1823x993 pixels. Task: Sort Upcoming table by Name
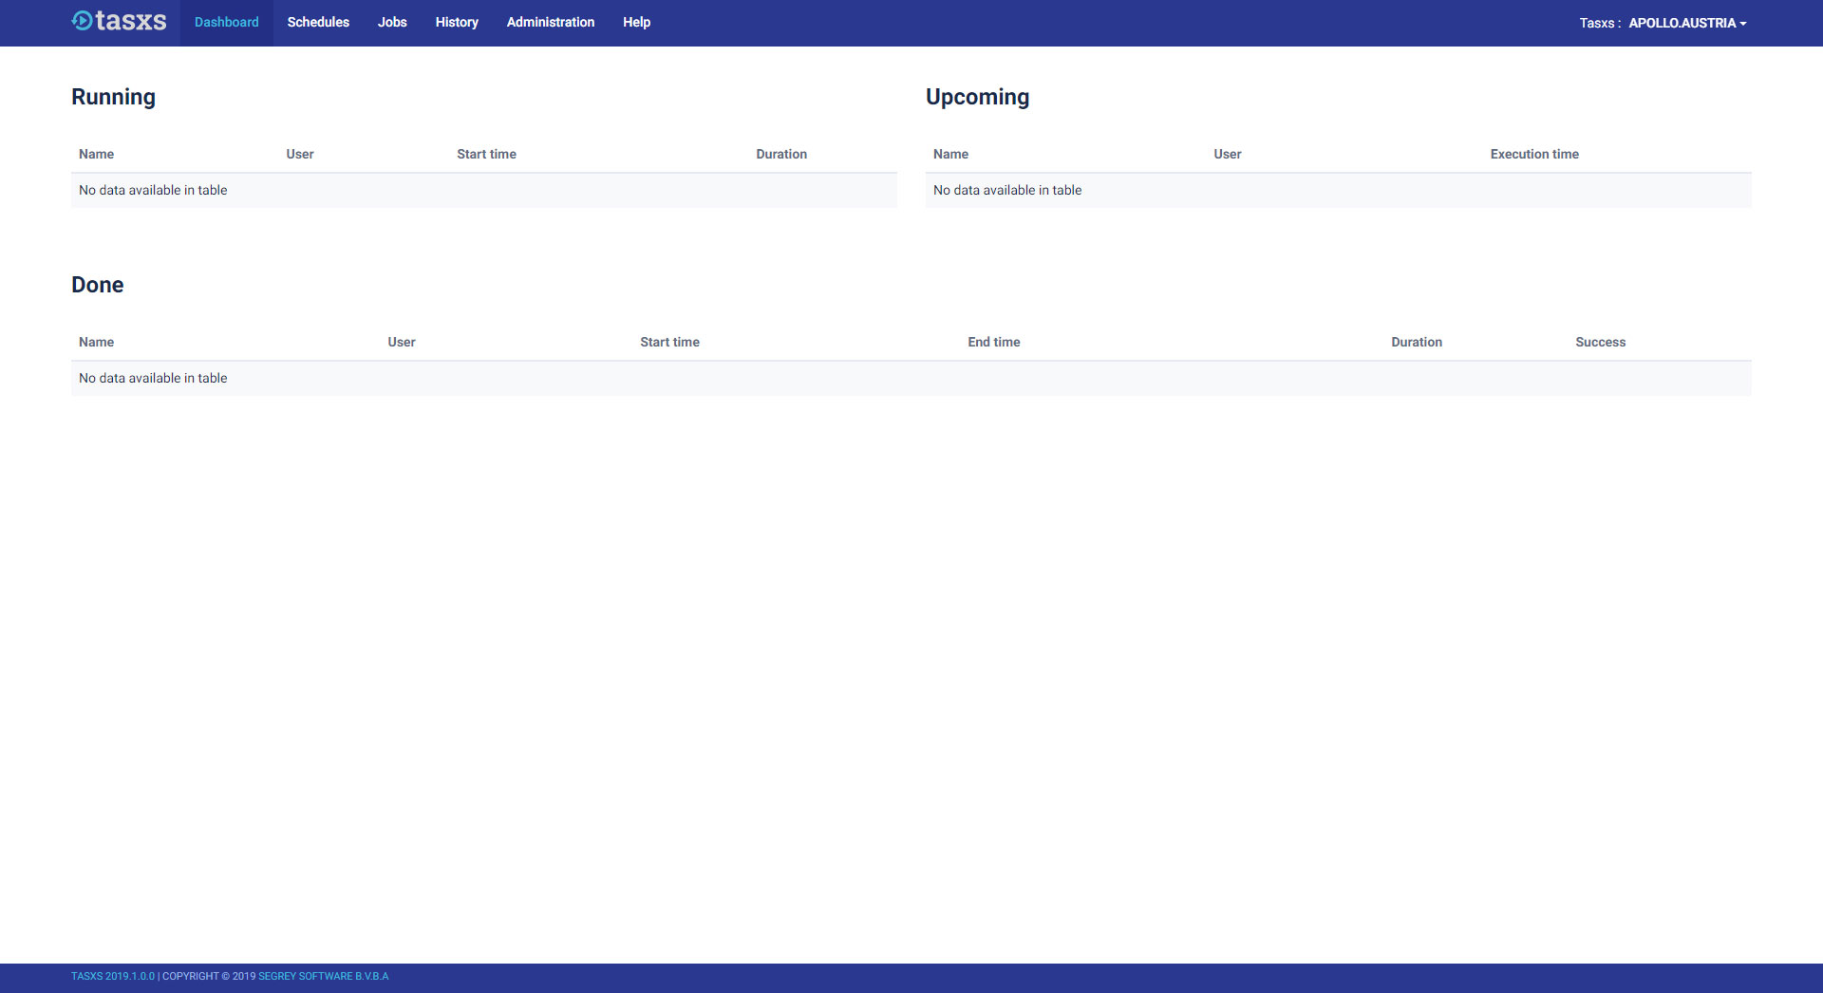950,154
